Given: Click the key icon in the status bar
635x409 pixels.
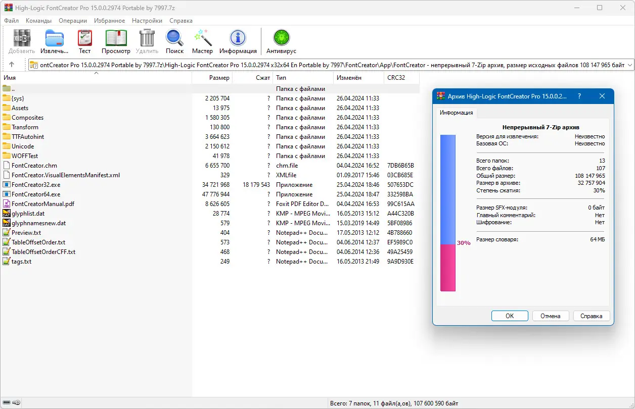Looking at the screenshot, I should point(15,402).
